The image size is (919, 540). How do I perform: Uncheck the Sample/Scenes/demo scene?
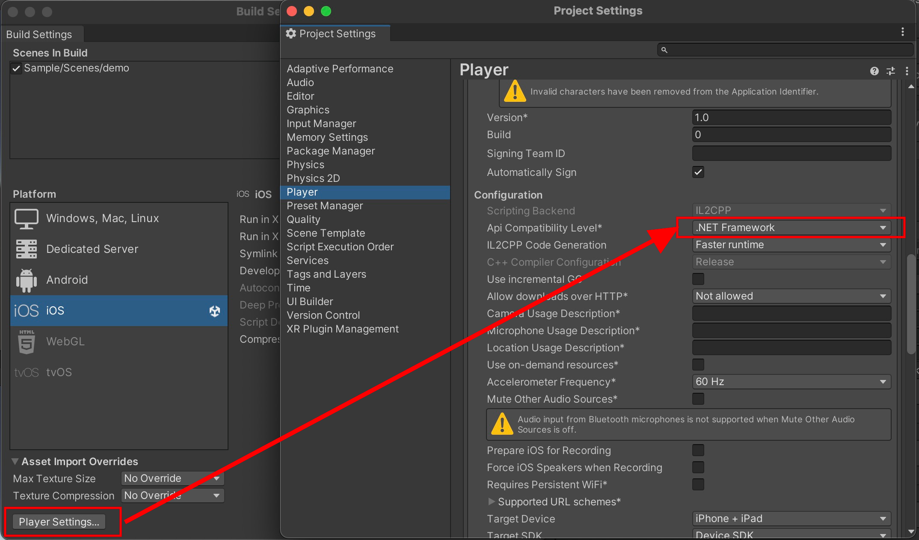pos(16,68)
